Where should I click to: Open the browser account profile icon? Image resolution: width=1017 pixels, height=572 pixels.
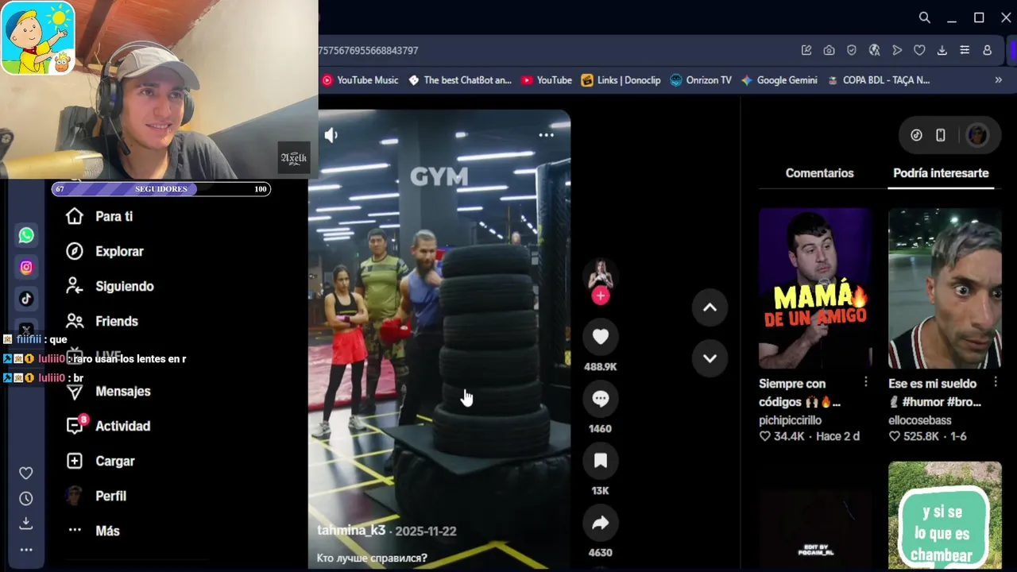click(987, 50)
